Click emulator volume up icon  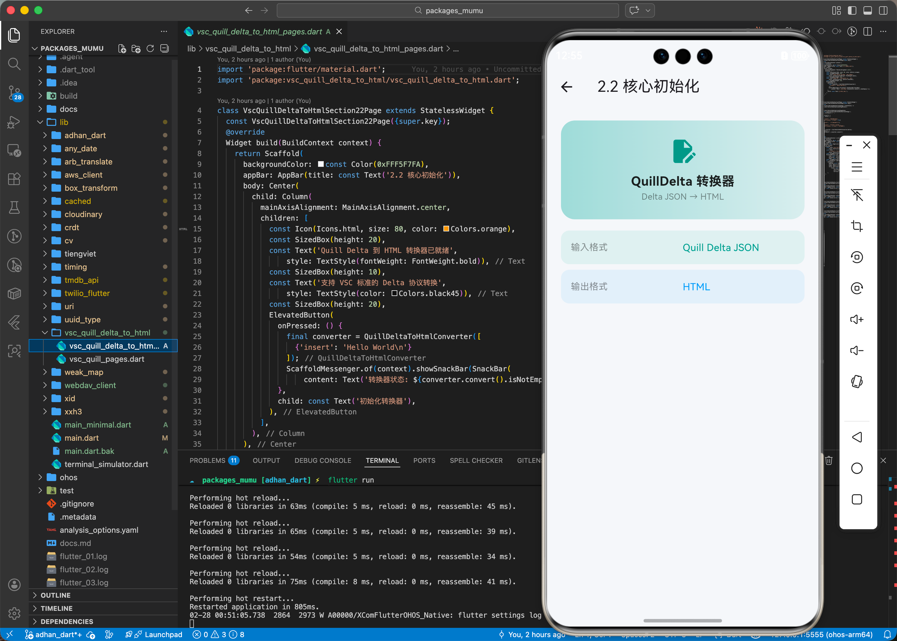pos(856,319)
